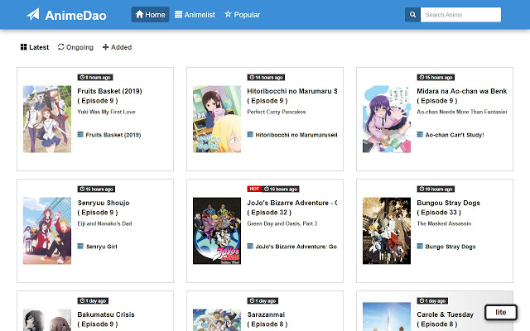
Task: Select the Added tab
Action: tap(117, 47)
